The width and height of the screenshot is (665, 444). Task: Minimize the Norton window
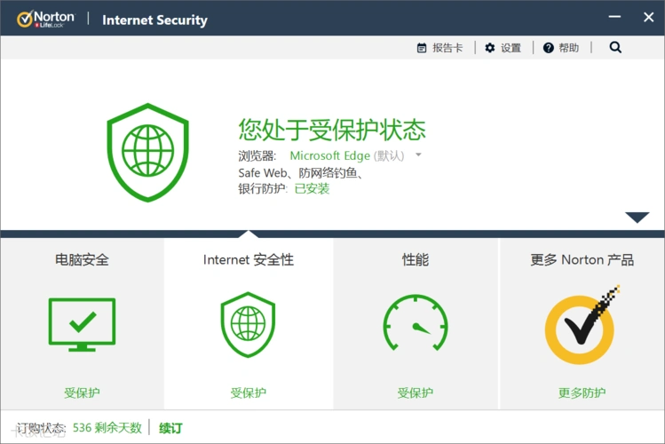(x=614, y=17)
